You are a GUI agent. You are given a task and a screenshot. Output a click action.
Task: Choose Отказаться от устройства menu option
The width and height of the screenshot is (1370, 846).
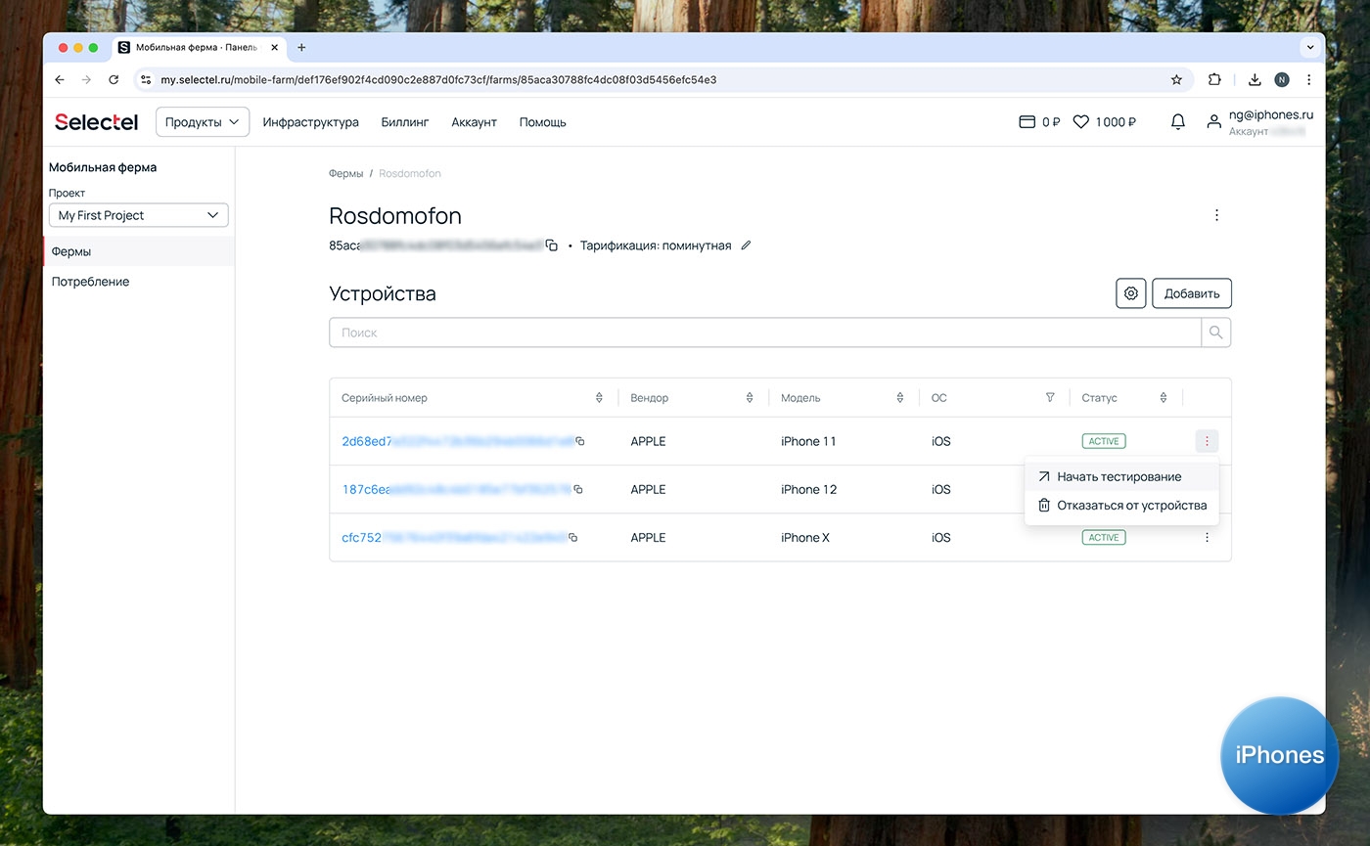pyautogui.click(x=1130, y=506)
